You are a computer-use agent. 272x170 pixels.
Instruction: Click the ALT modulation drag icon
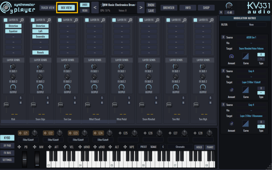click(110, 147)
